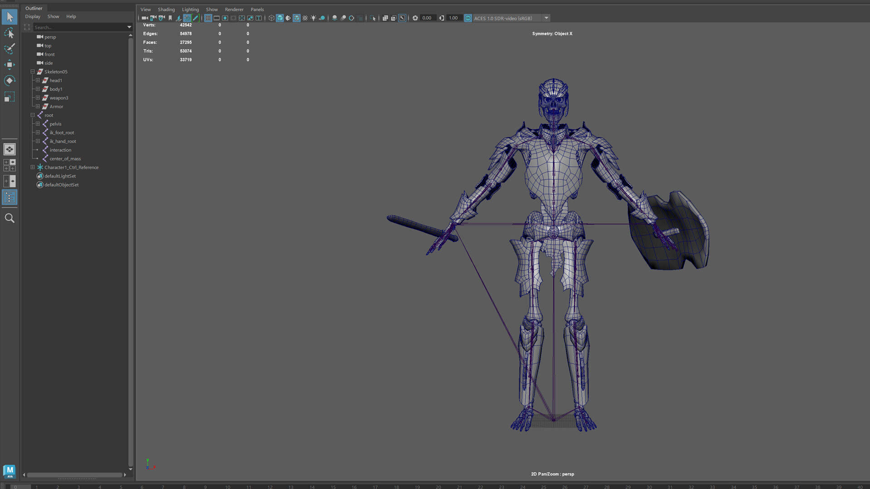The image size is (870, 489).
Task: Choose the Rotate tool
Action: [x=10, y=81]
